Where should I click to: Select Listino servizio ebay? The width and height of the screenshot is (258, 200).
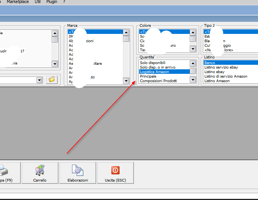(231, 67)
